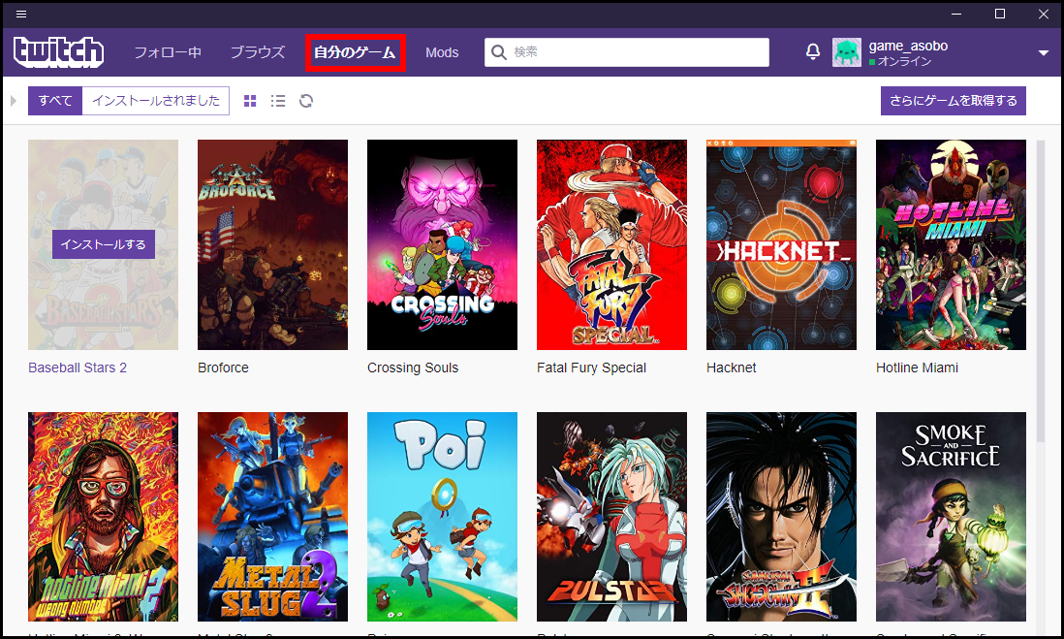
Task: Click さらにゲームを取得する button
Action: 954,101
